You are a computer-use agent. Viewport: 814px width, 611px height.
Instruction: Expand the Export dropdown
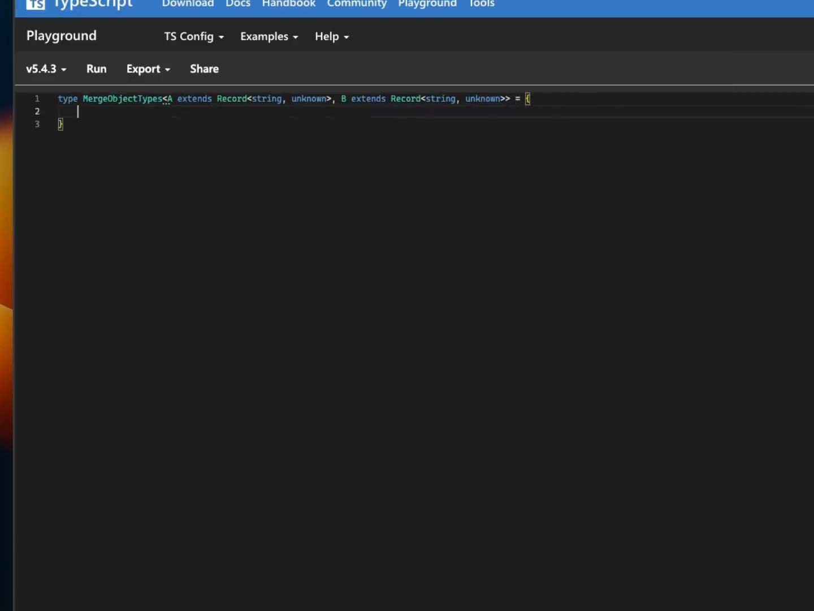pyautogui.click(x=148, y=69)
